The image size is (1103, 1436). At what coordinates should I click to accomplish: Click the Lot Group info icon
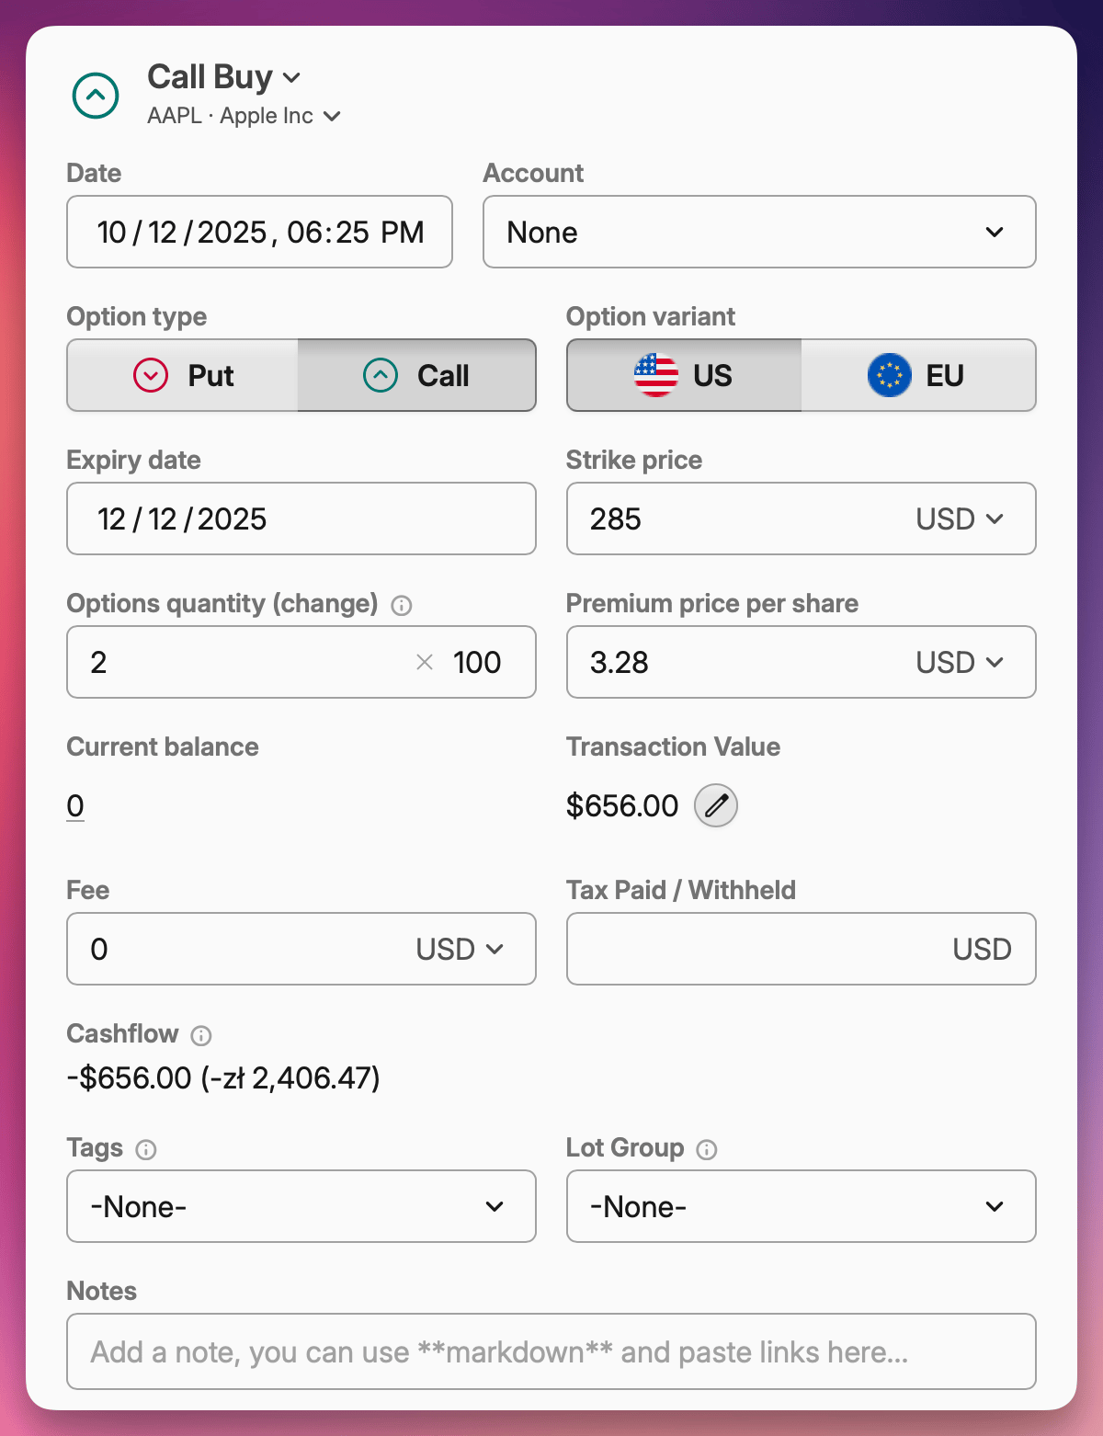pyautogui.click(x=706, y=1148)
